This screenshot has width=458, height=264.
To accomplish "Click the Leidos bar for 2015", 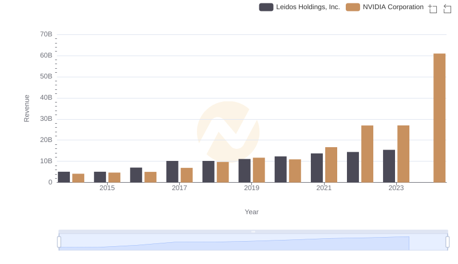I will [100, 177].
